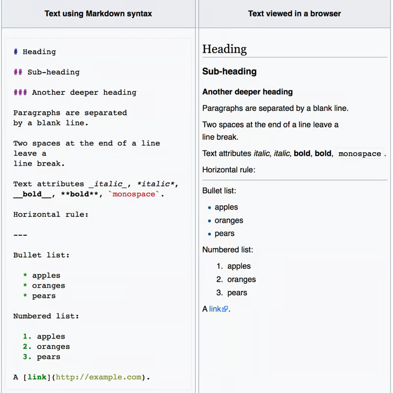This screenshot has height=393, width=393.
Task: Click the '**bold**' markdown source text
Action: 80,194
